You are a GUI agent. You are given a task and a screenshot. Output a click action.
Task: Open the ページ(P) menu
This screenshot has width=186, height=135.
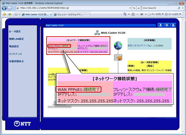pyautogui.click(x=156, y=14)
